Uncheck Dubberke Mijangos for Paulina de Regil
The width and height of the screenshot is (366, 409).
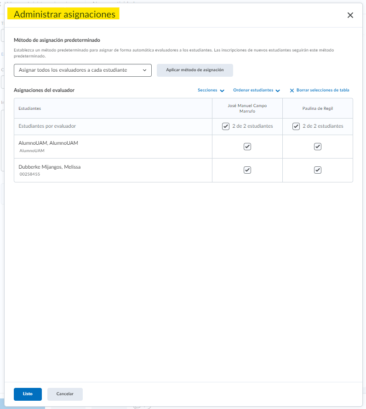(x=317, y=170)
